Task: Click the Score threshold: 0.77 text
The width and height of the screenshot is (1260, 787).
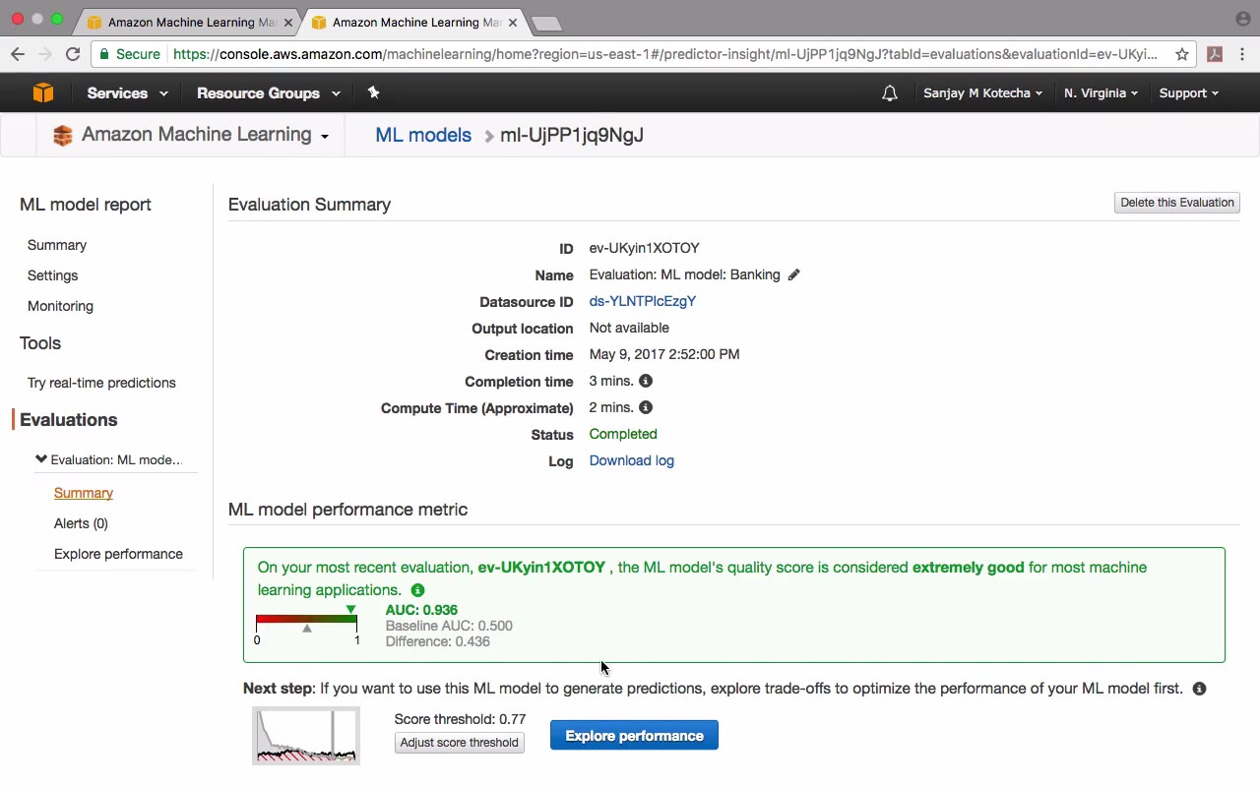Action: (461, 719)
